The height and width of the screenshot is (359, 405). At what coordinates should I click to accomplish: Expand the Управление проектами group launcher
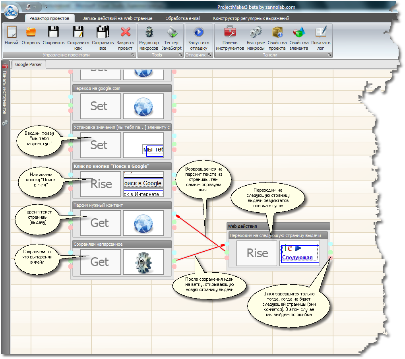pyautogui.click(x=133, y=55)
